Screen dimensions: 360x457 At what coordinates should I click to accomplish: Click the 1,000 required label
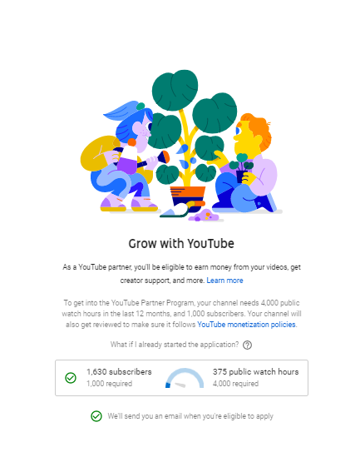click(109, 384)
